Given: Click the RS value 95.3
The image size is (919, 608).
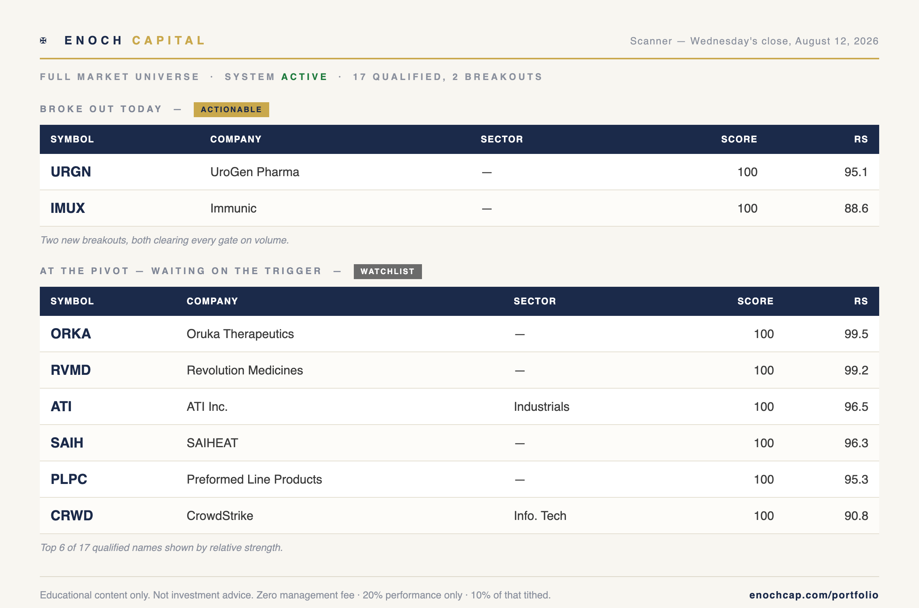Looking at the screenshot, I should [856, 480].
